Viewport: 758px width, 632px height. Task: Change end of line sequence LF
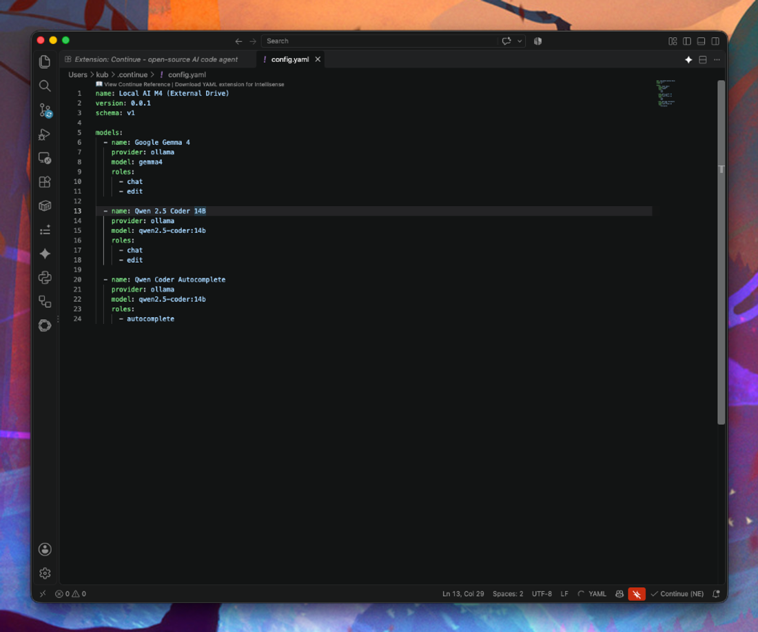coord(564,594)
